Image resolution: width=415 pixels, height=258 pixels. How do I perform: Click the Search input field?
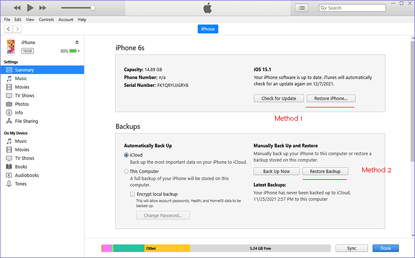pyautogui.click(x=352, y=8)
